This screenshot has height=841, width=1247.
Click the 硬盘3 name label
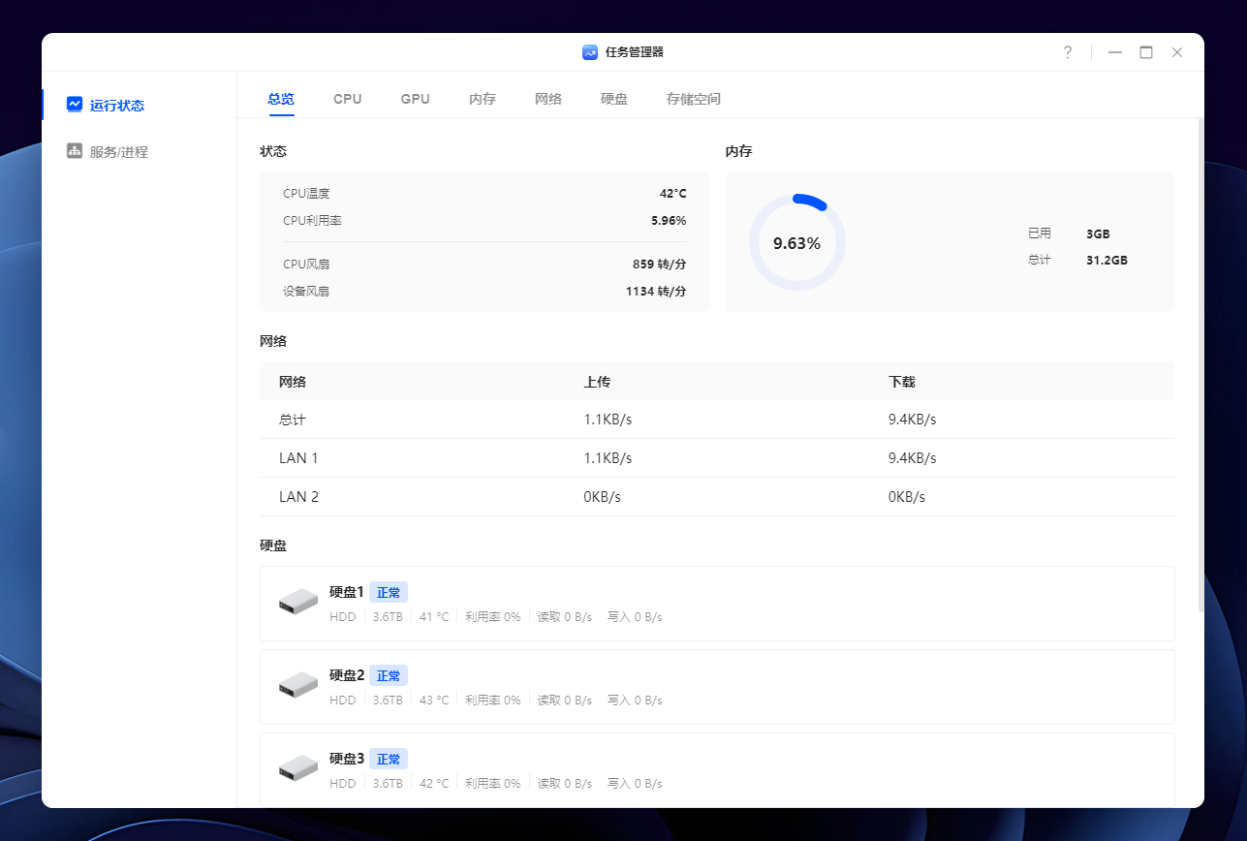click(x=347, y=759)
